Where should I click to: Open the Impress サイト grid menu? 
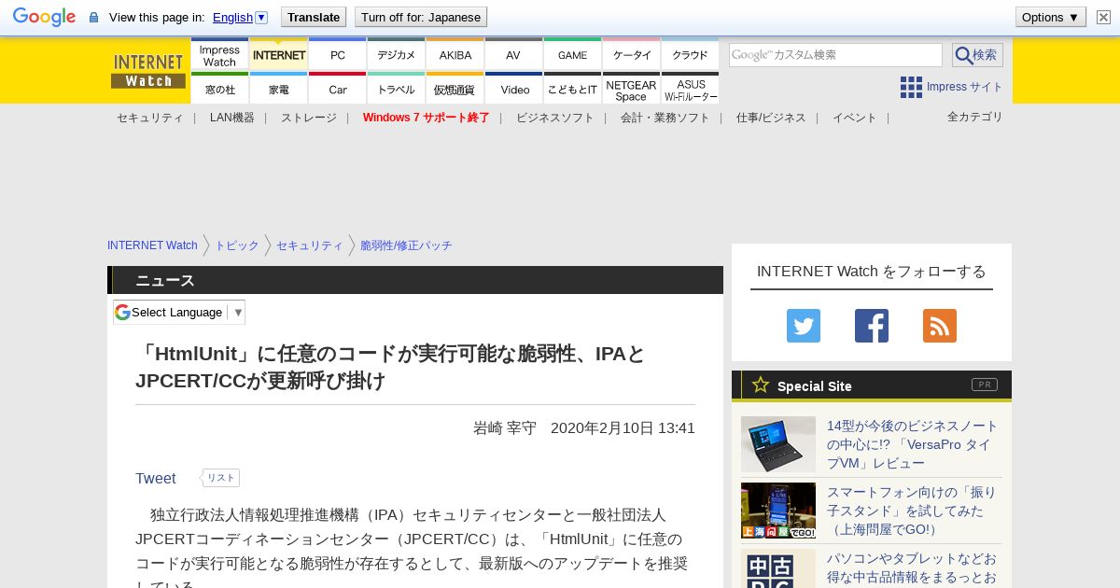click(x=951, y=87)
